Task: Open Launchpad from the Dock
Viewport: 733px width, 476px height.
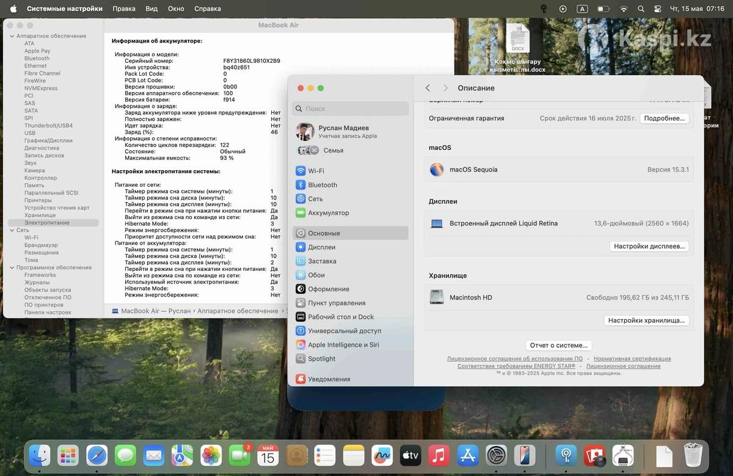Action: pyautogui.click(x=68, y=455)
